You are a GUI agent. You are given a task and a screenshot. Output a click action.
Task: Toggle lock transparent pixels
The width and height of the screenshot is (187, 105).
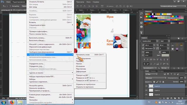click(x=154, y=82)
